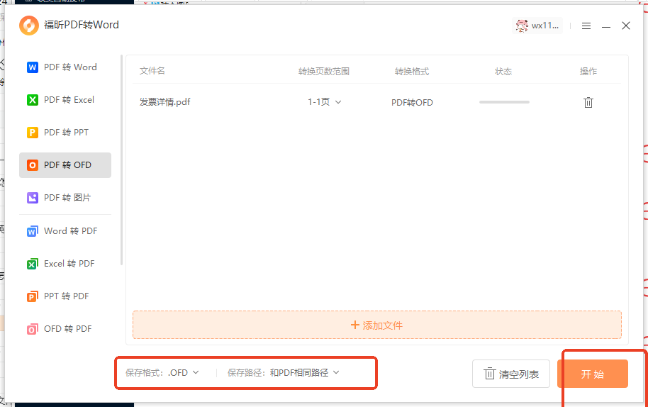Click the progress bar for 发票详情.pdf
Screen dimensions: 648x407
point(504,102)
